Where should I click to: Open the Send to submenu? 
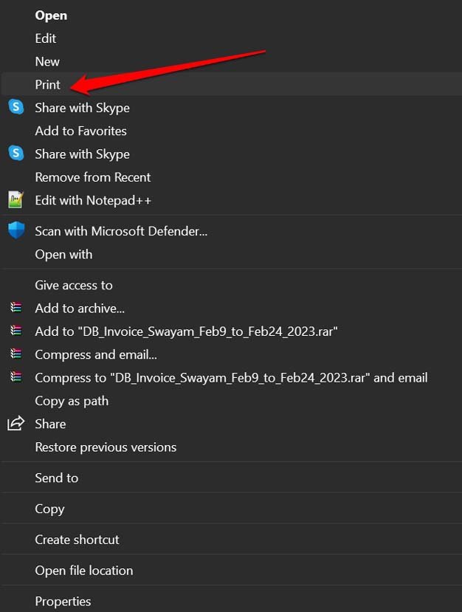click(57, 478)
